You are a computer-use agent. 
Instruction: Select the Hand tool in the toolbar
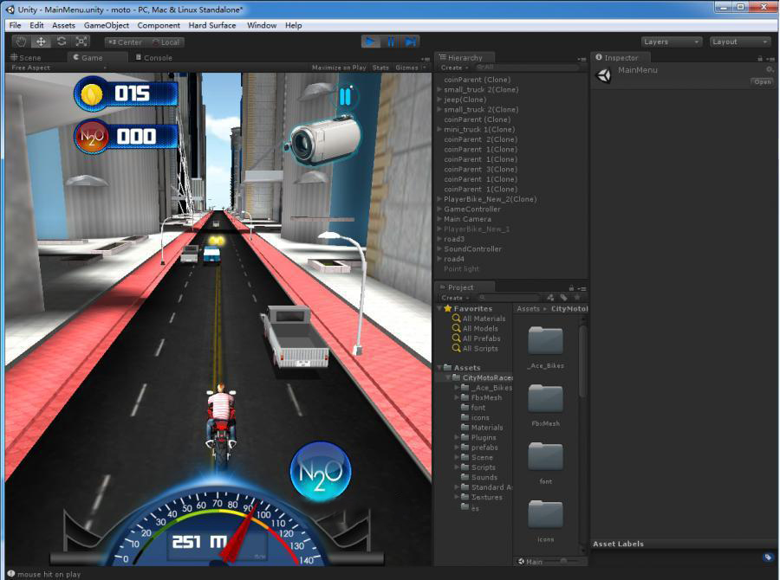pyautogui.click(x=21, y=42)
